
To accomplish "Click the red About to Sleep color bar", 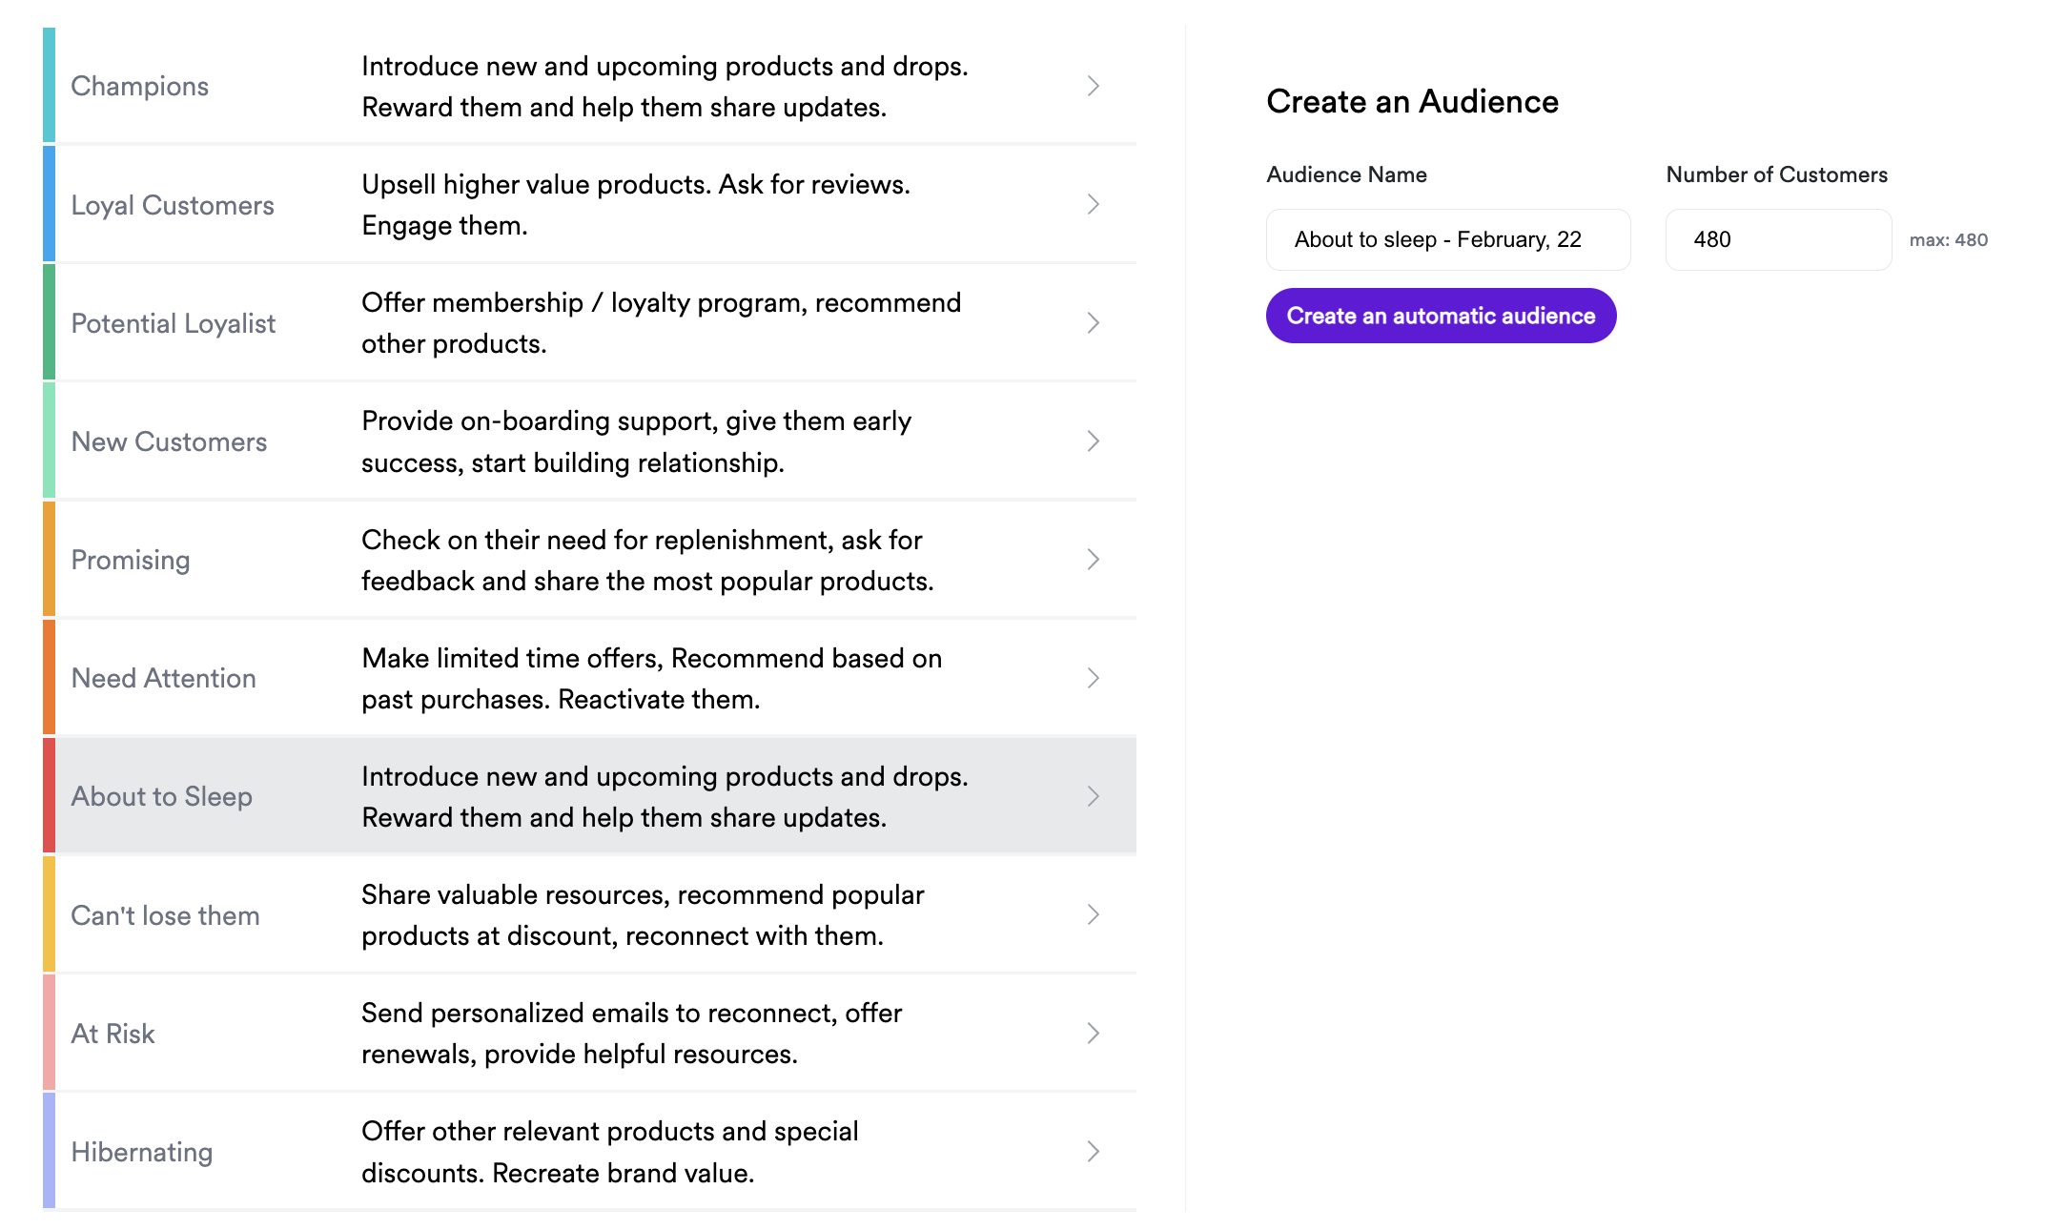I will pyautogui.click(x=49, y=796).
